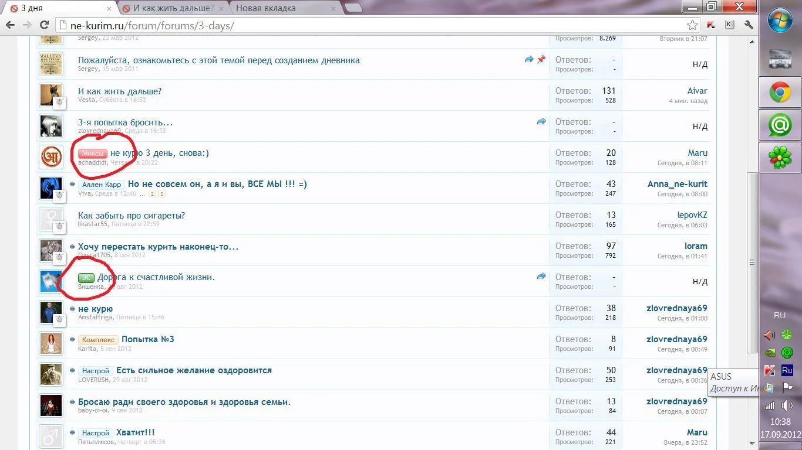This screenshot has width=802, height=450.
Task: Click the green ICQ tray icon
Action: click(787, 335)
